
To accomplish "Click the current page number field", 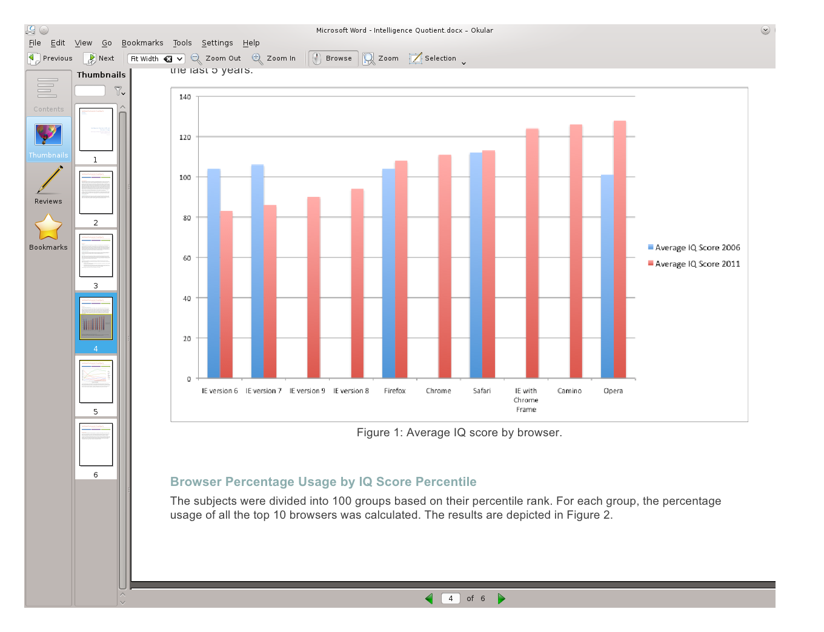I will click(451, 599).
